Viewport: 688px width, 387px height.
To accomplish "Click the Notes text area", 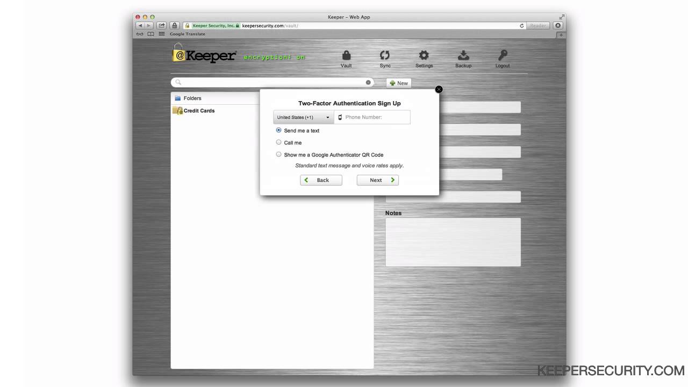I will [453, 242].
